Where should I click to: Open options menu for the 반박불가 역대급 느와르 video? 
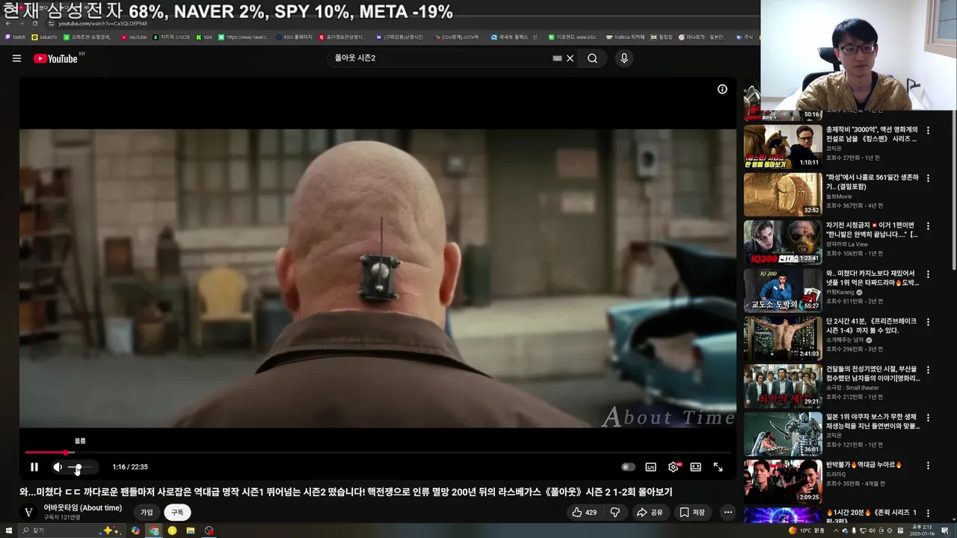pos(928,465)
